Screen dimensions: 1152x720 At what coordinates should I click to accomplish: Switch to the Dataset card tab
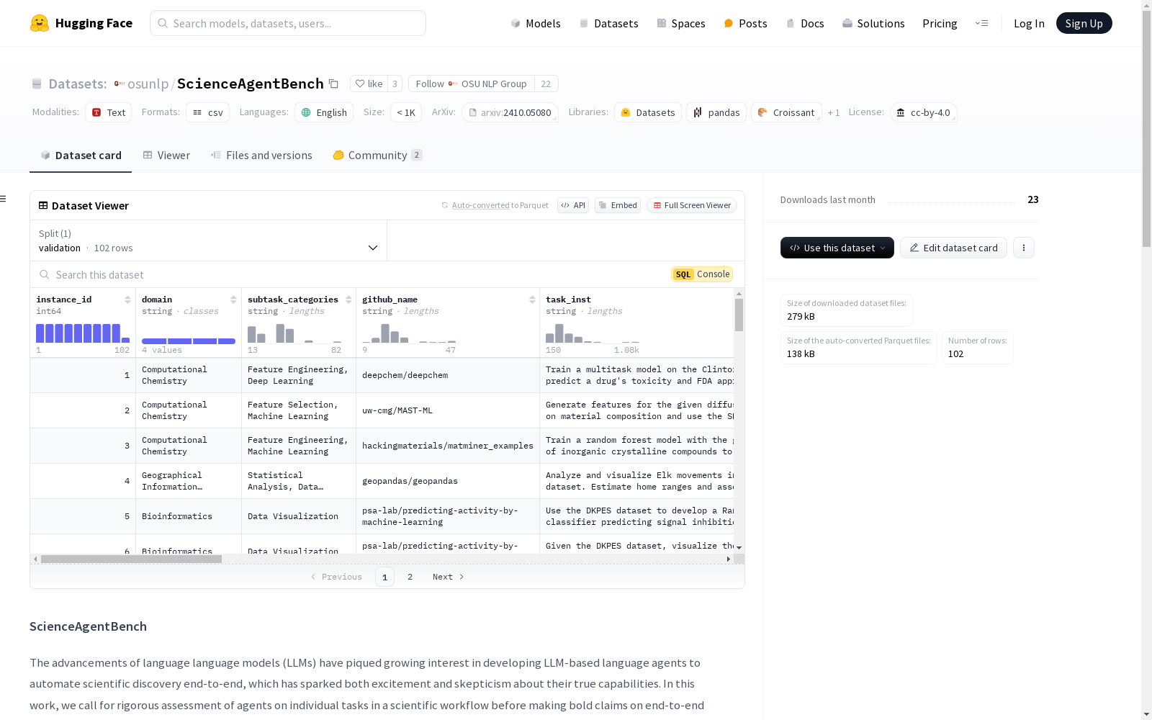click(81, 156)
